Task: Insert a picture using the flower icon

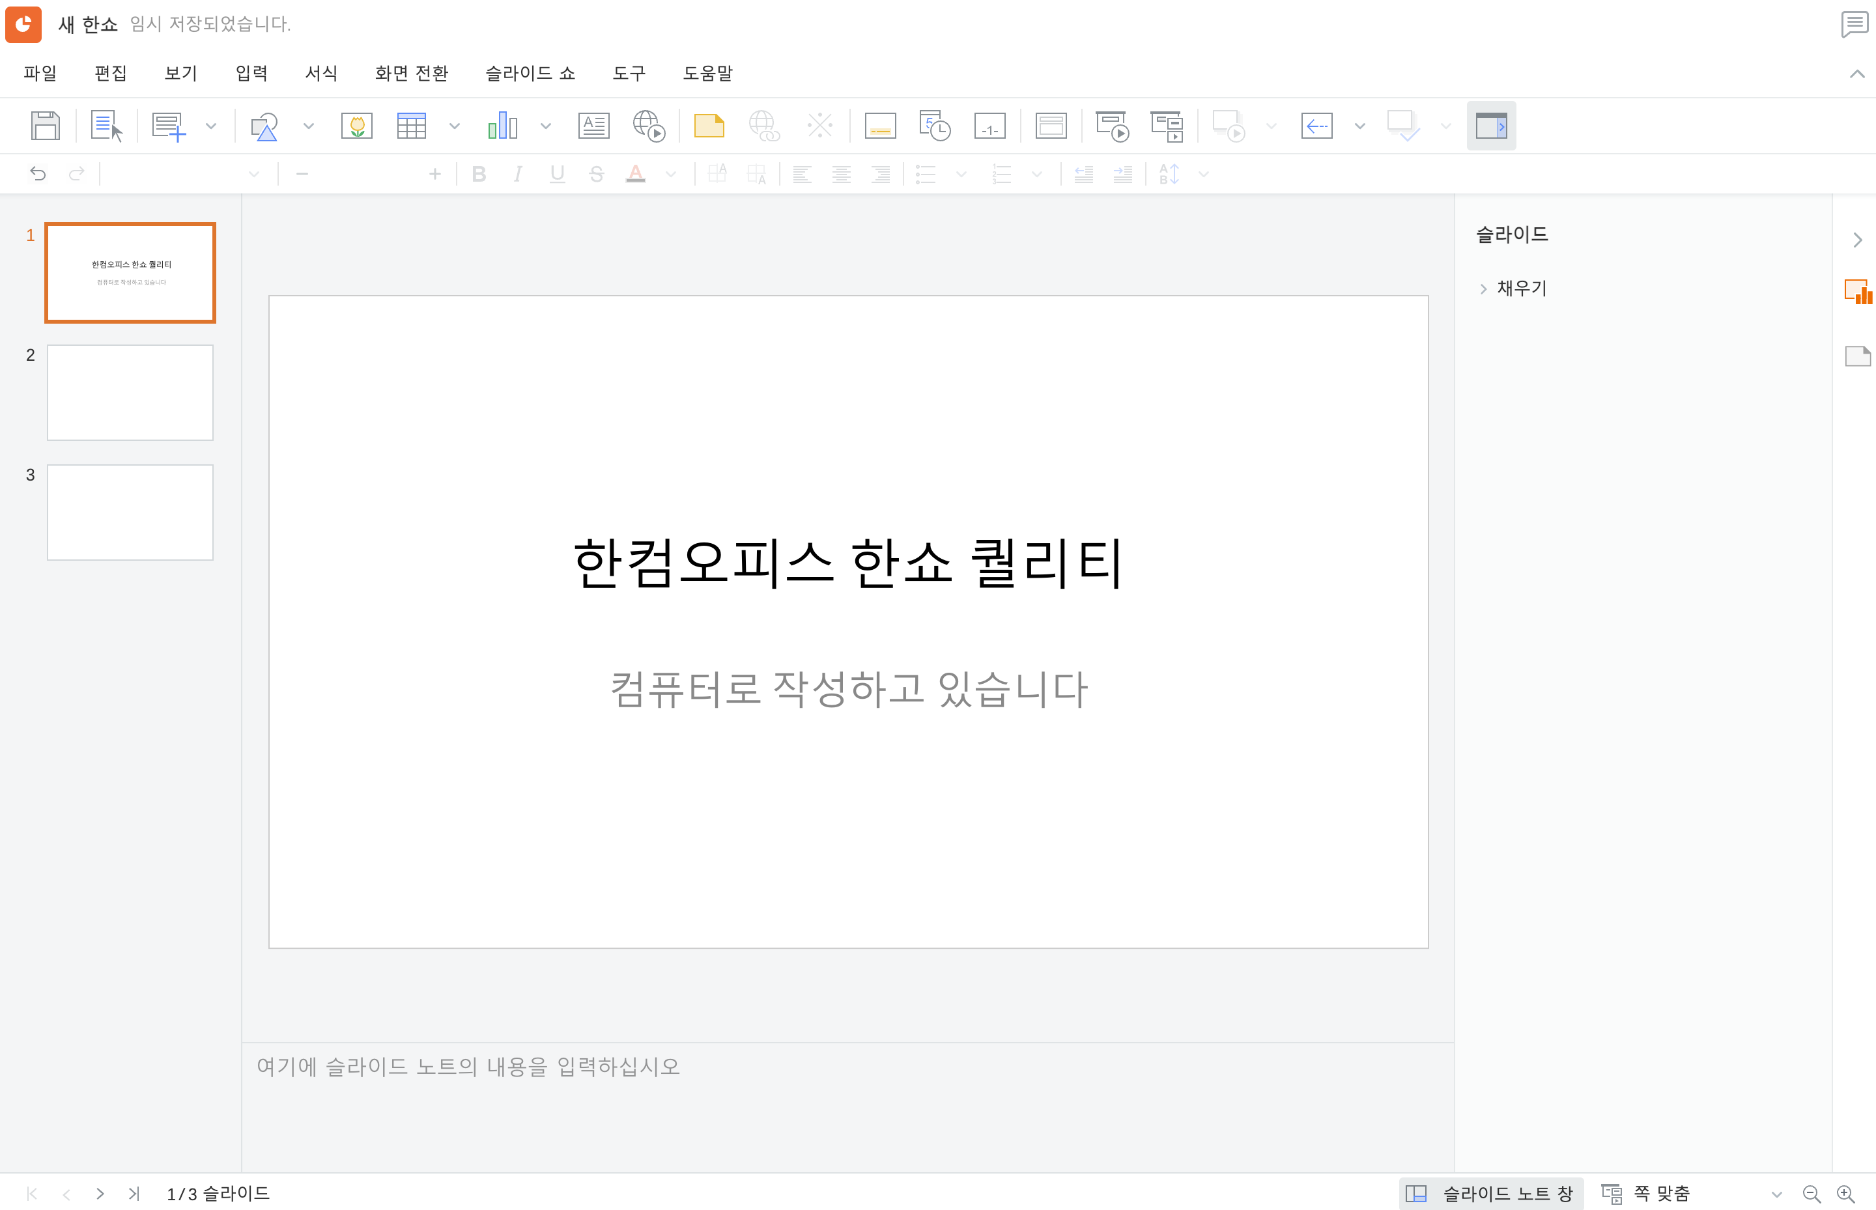Action: pos(357,126)
